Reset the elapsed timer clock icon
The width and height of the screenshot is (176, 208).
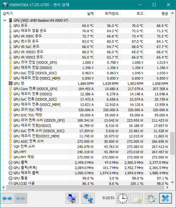point(123,198)
